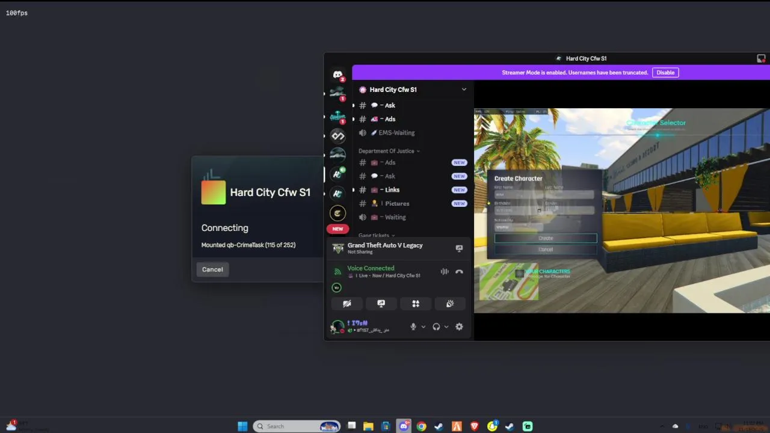Screen dimensions: 770x433
Task: Open Google Chrome from the taskbar
Action: [x=422, y=426]
